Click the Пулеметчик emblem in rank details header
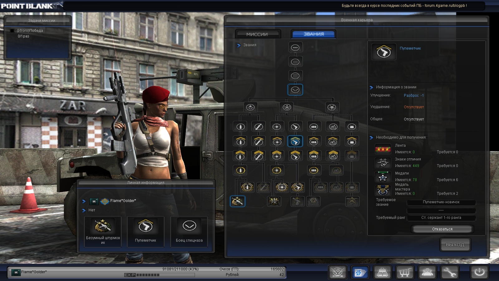Screen dimensions: 499x281 [x=384, y=52]
